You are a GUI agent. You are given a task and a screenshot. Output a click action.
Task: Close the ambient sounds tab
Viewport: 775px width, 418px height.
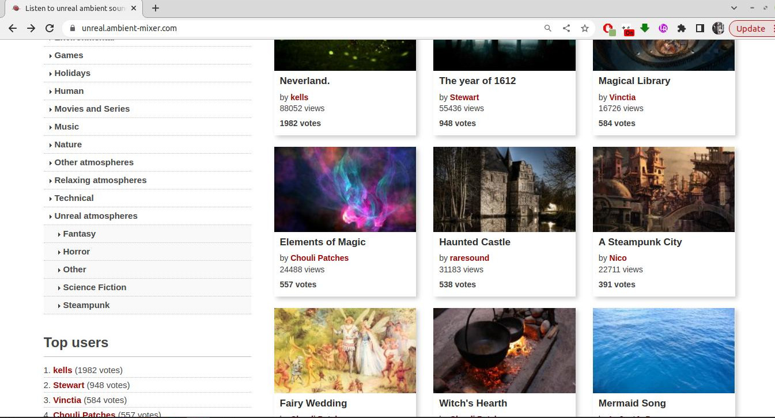(x=134, y=8)
